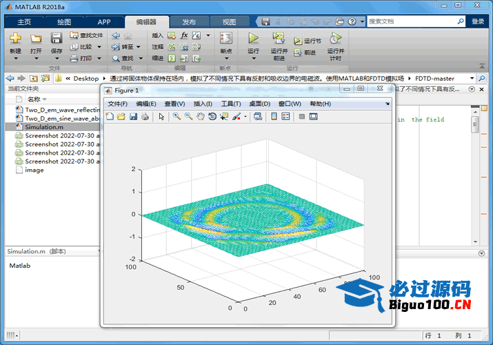Select the Zoom Out magnifier tool

[x=188, y=117]
